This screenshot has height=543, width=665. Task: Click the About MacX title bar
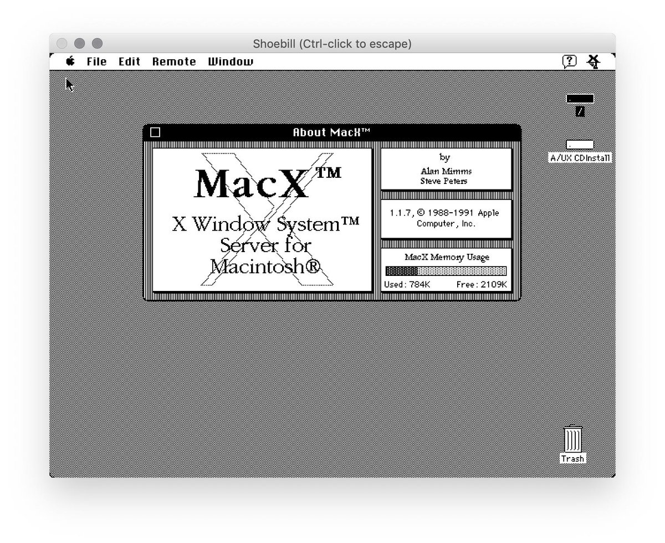pyautogui.click(x=331, y=132)
